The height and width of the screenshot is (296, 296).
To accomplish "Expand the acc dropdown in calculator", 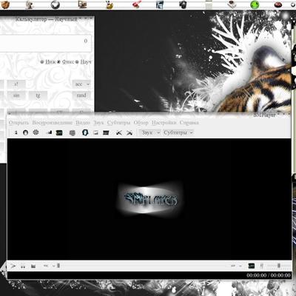I will pos(81,84).
